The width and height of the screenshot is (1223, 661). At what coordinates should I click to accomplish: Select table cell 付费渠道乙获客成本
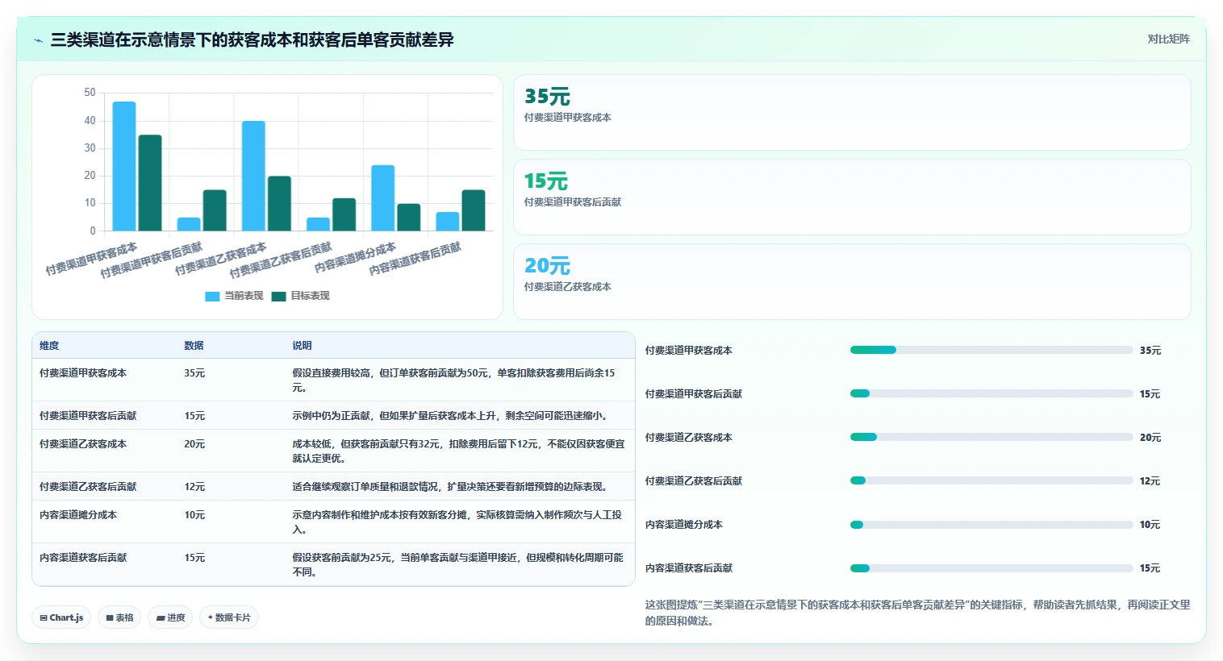point(83,444)
